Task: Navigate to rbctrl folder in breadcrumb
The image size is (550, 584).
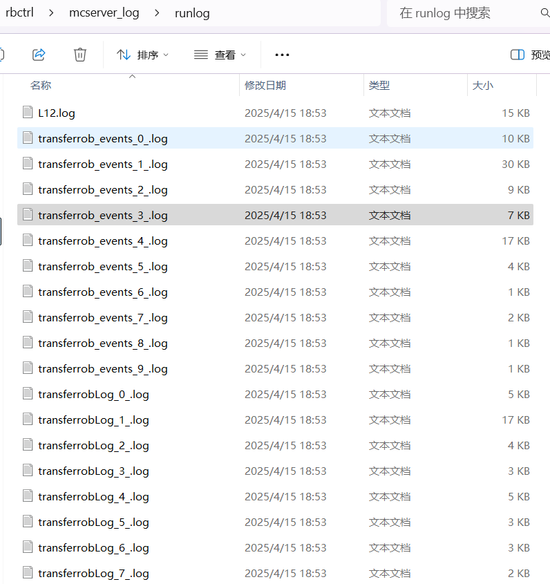Action: tap(20, 13)
